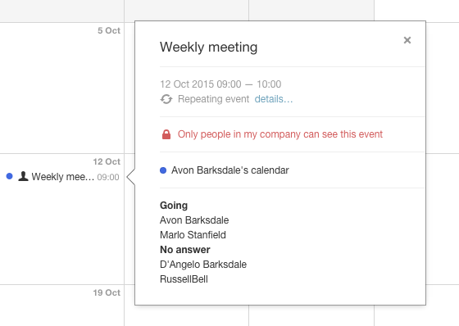Open the Weekly mee… event entry

coord(62,177)
